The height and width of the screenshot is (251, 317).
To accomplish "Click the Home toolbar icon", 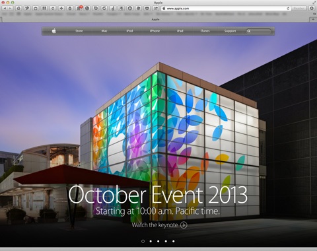I will [18, 9].
